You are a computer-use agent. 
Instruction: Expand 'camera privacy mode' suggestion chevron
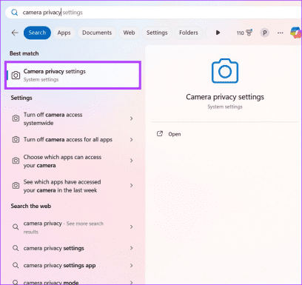coord(132,283)
